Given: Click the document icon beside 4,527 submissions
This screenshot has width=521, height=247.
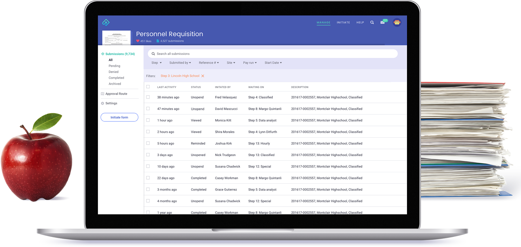Looking at the screenshot, I should [x=158, y=41].
